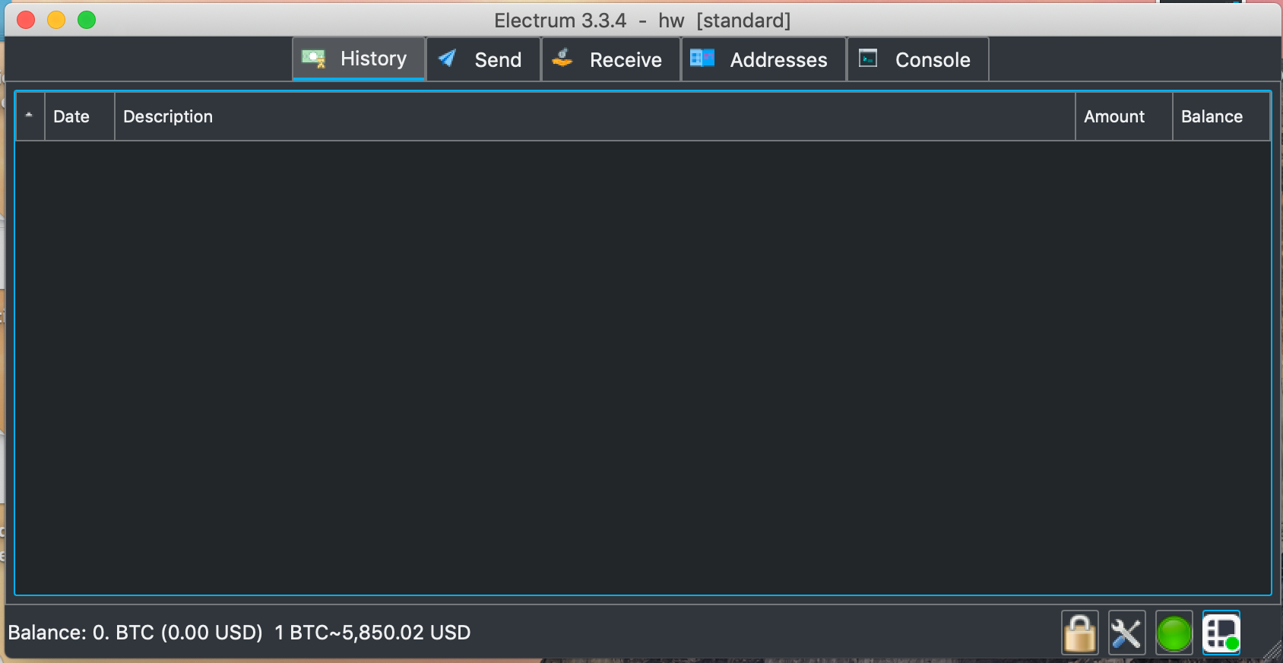Screen dimensions: 1283x663
Task: Open the History tab
Action: tap(359, 59)
